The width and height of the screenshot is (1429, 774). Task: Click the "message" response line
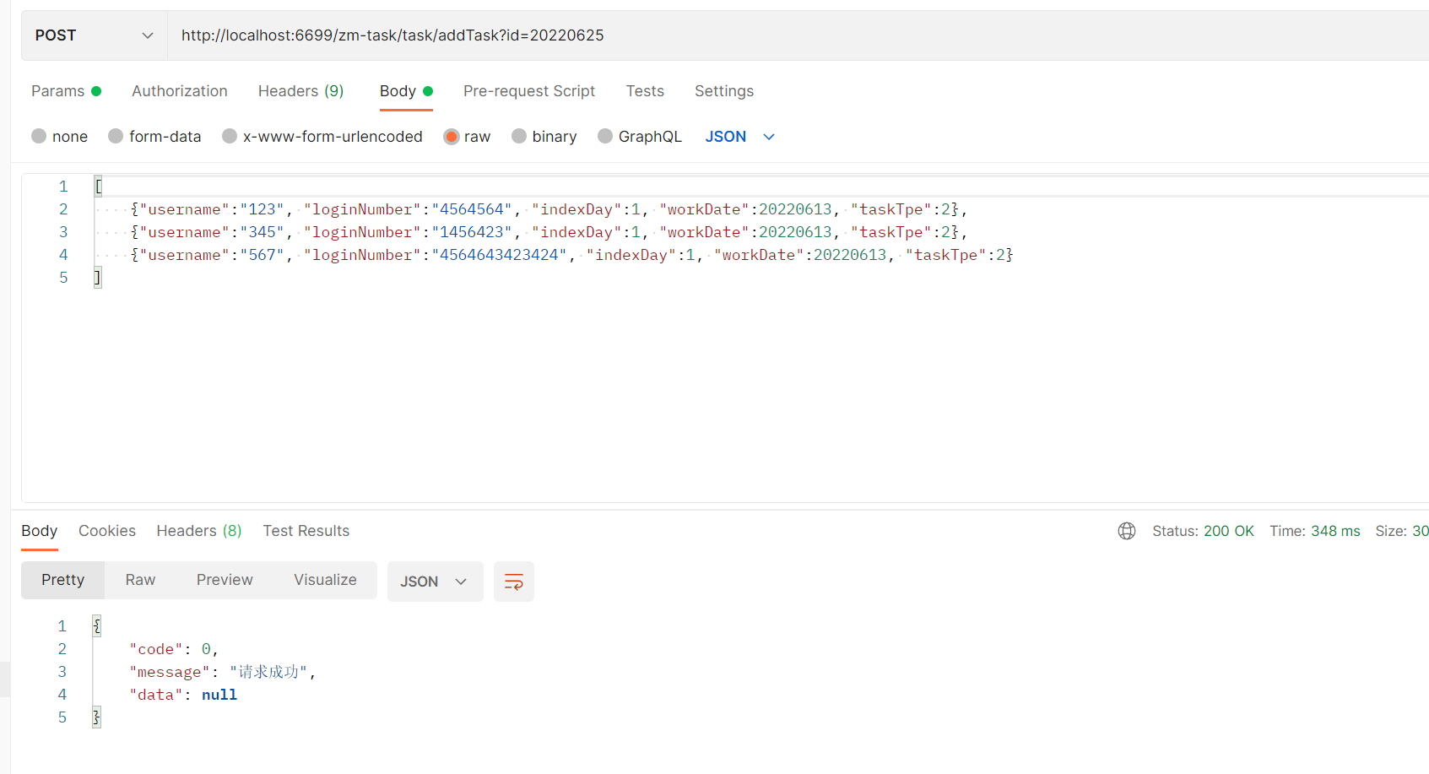223,672
